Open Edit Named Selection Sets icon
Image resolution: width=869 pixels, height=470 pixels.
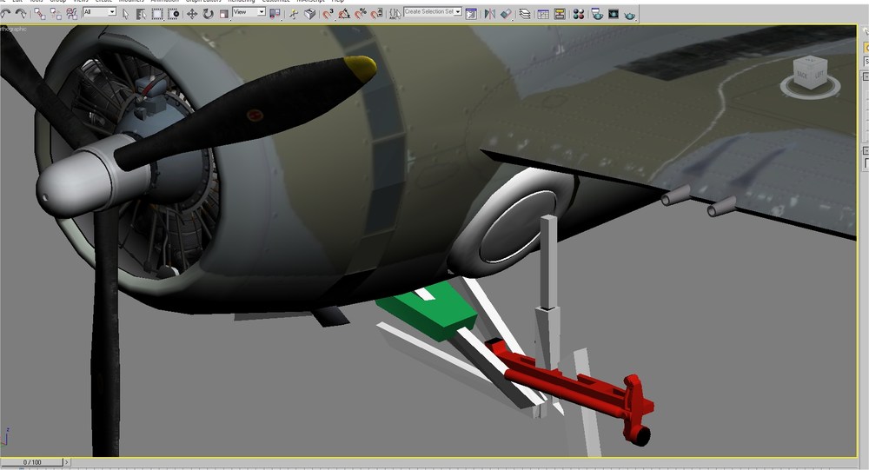tap(395, 14)
